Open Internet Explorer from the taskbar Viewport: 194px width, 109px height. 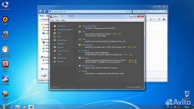click(x=11, y=107)
